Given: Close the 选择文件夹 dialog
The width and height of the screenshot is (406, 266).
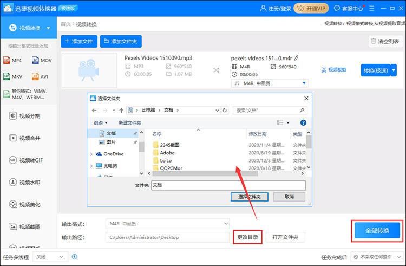Looking at the screenshot, I should click(306, 99).
